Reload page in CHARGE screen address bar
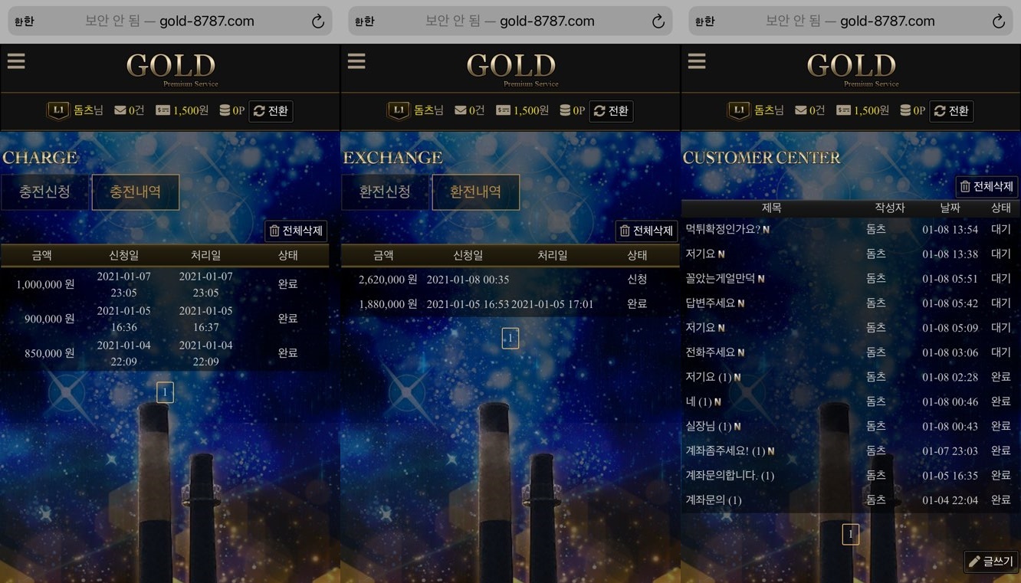 pos(318,22)
